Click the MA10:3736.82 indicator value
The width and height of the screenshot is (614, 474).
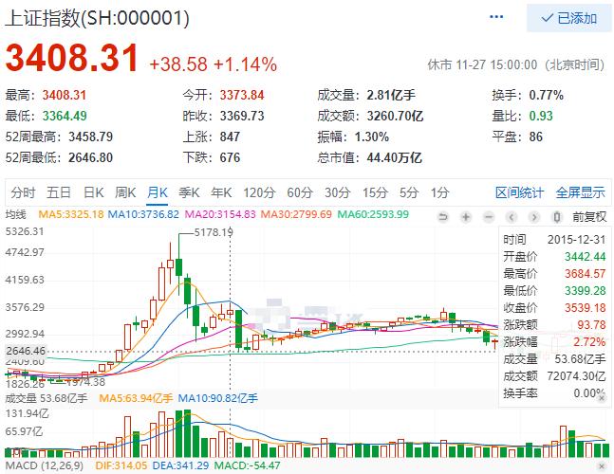click(x=143, y=214)
